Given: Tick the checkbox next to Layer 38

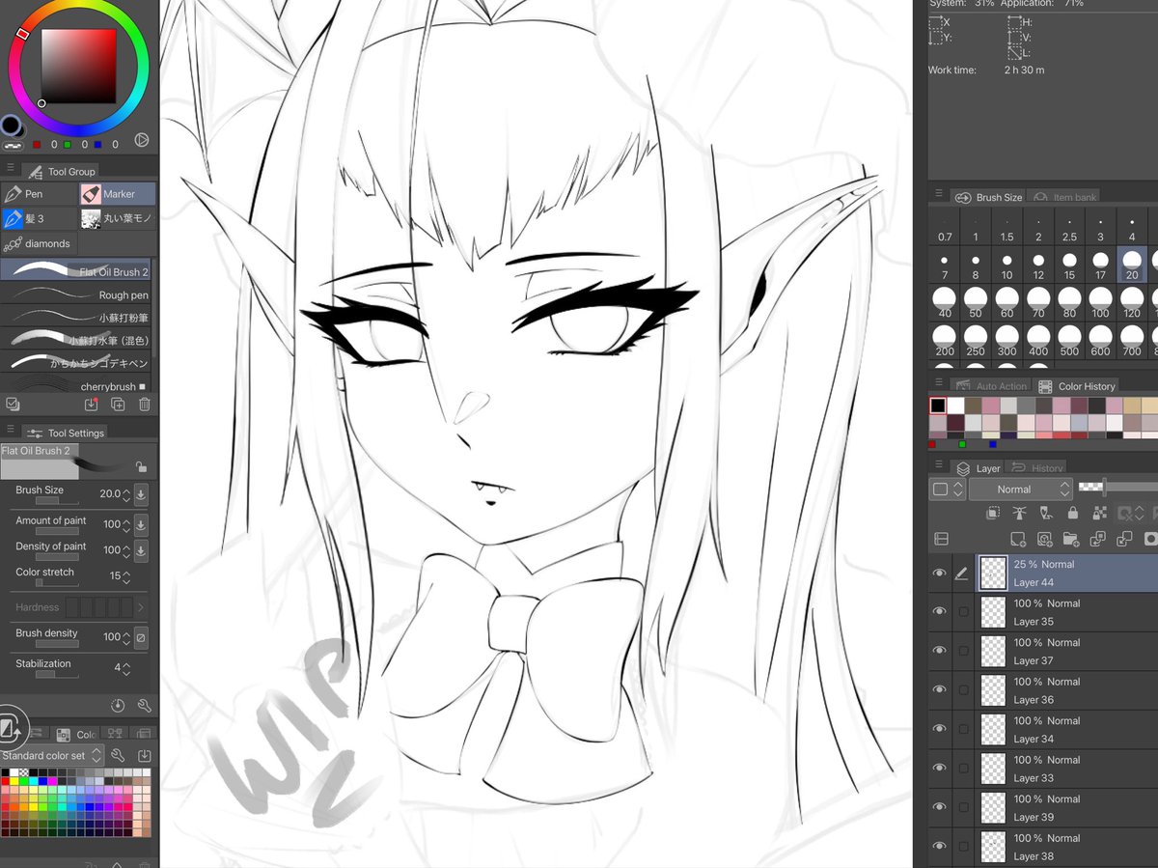Looking at the screenshot, I should click(963, 847).
